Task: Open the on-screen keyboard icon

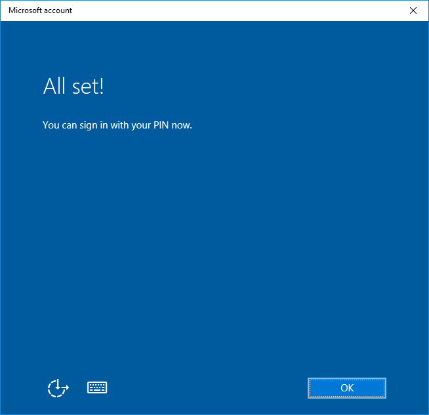Action: coord(97,387)
